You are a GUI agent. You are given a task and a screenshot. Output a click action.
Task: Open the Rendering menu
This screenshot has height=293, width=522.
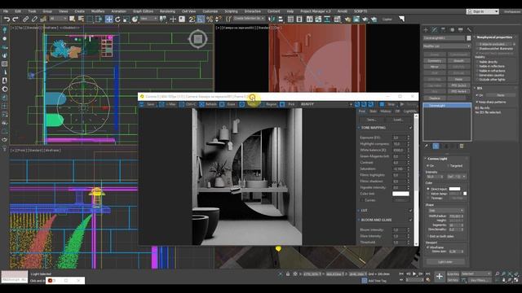coord(167,11)
